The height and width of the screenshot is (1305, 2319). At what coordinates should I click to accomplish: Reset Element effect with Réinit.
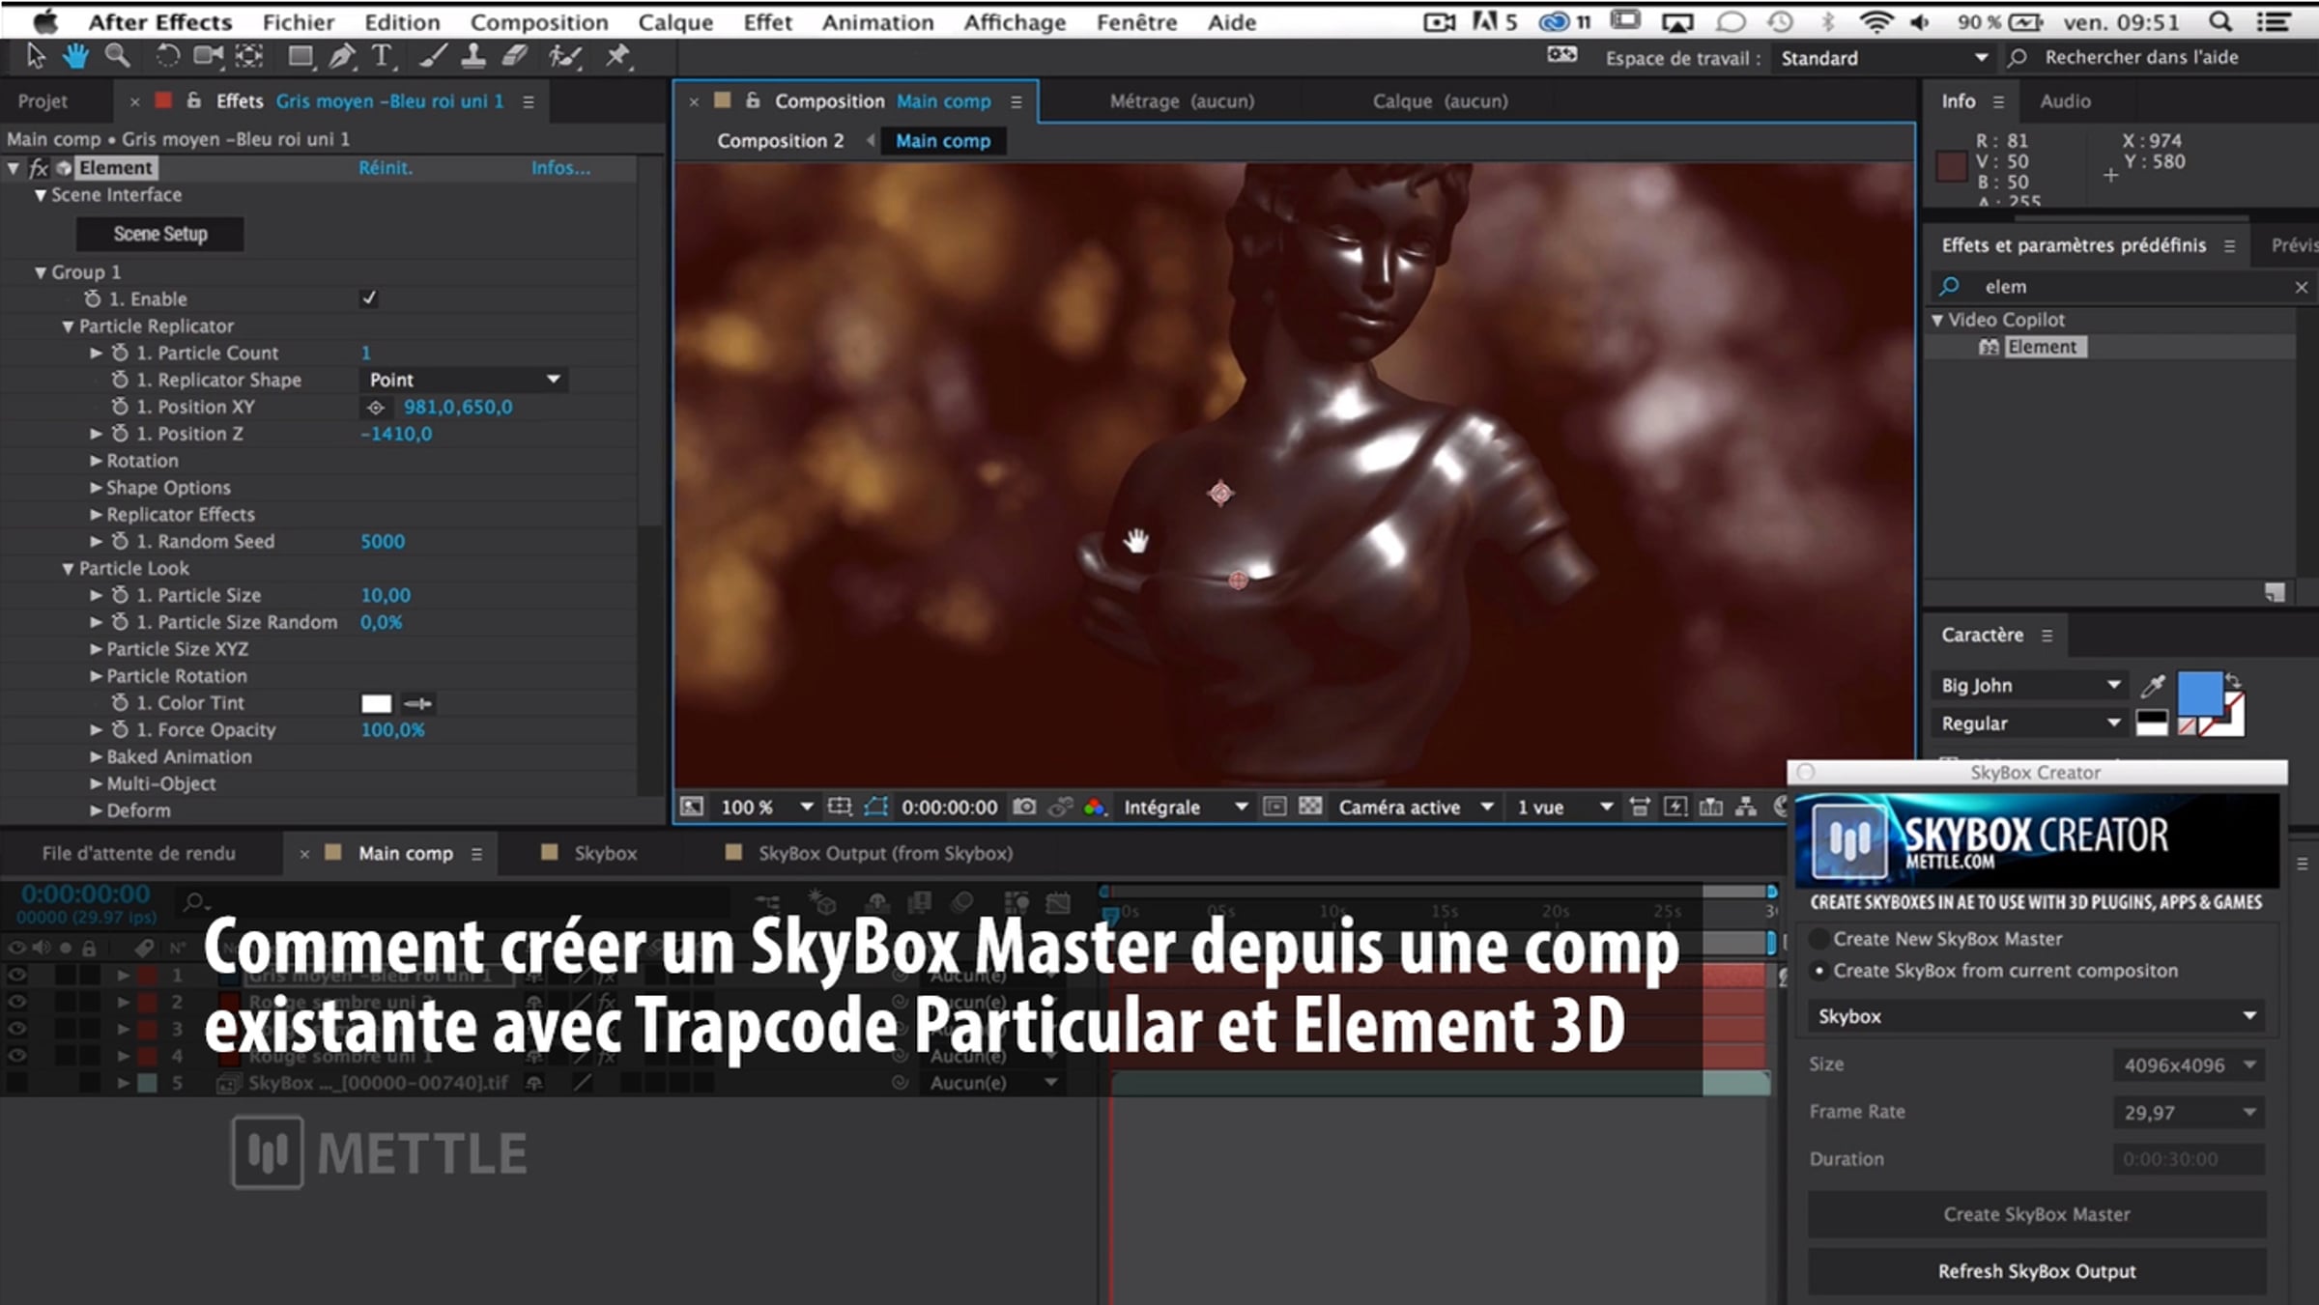click(386, 168)
